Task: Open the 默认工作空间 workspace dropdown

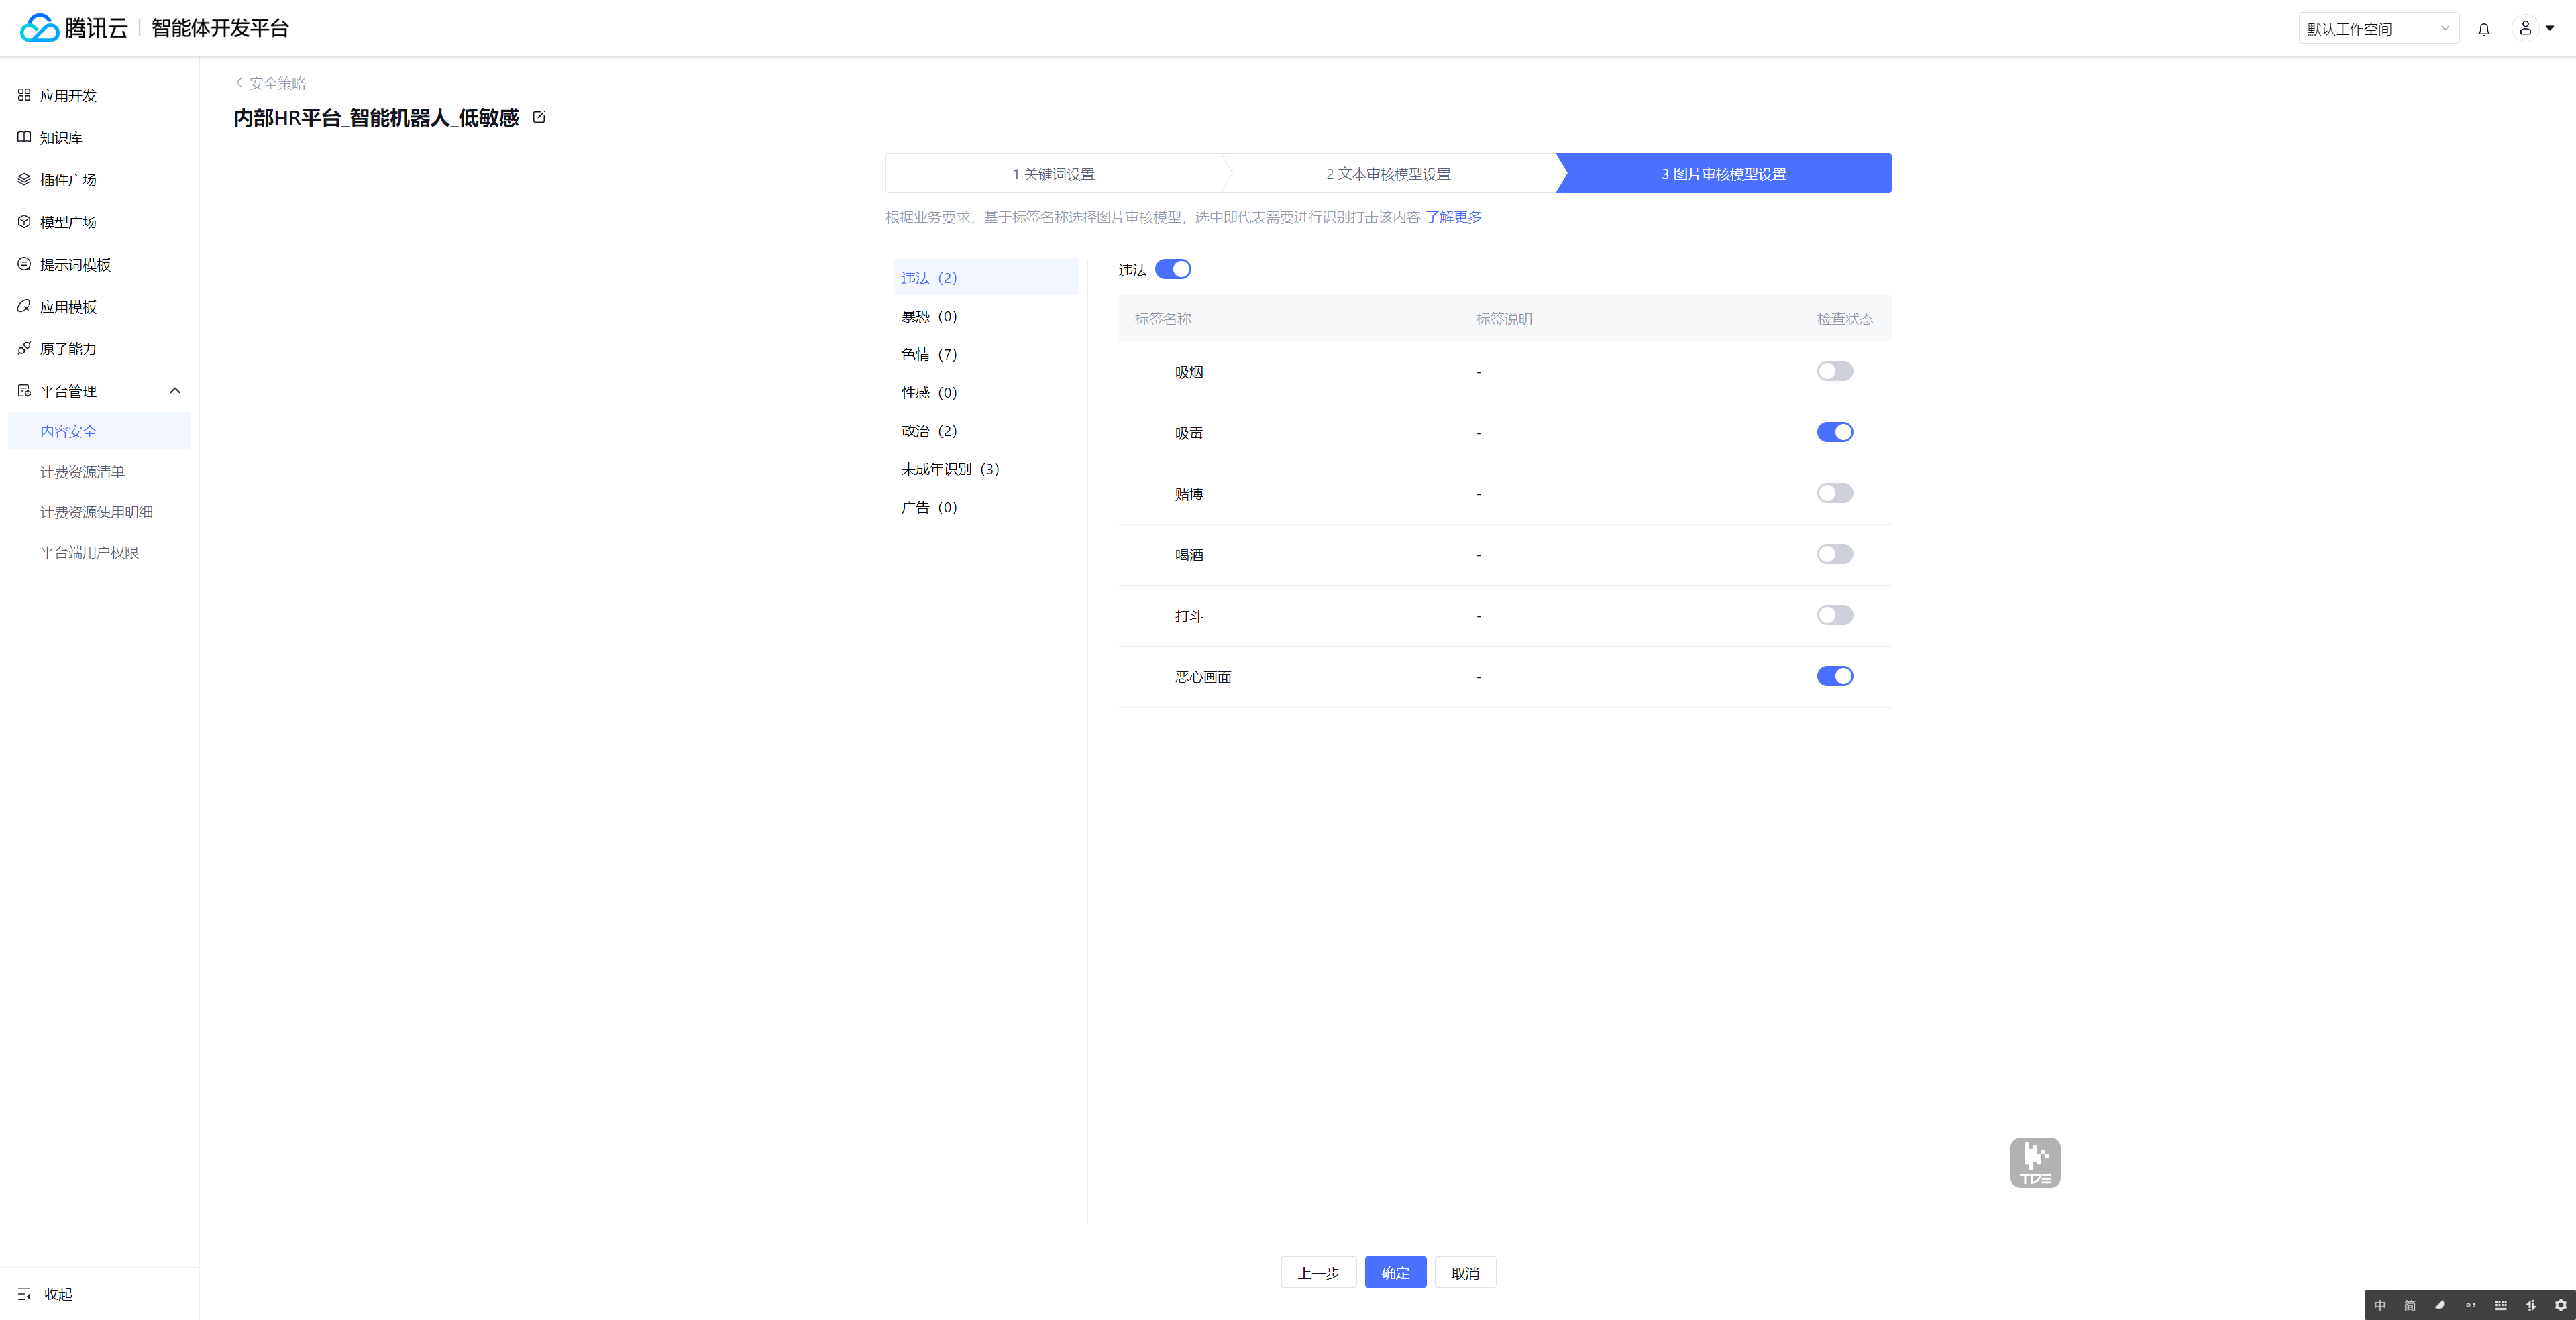Action: click(x=2377, y=29)
